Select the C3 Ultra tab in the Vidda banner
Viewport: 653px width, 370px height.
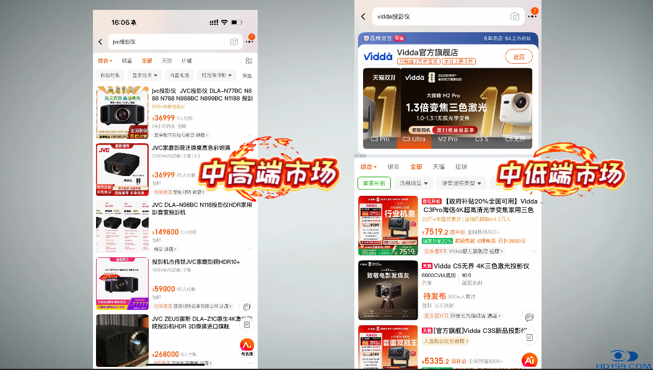point(414,139)
